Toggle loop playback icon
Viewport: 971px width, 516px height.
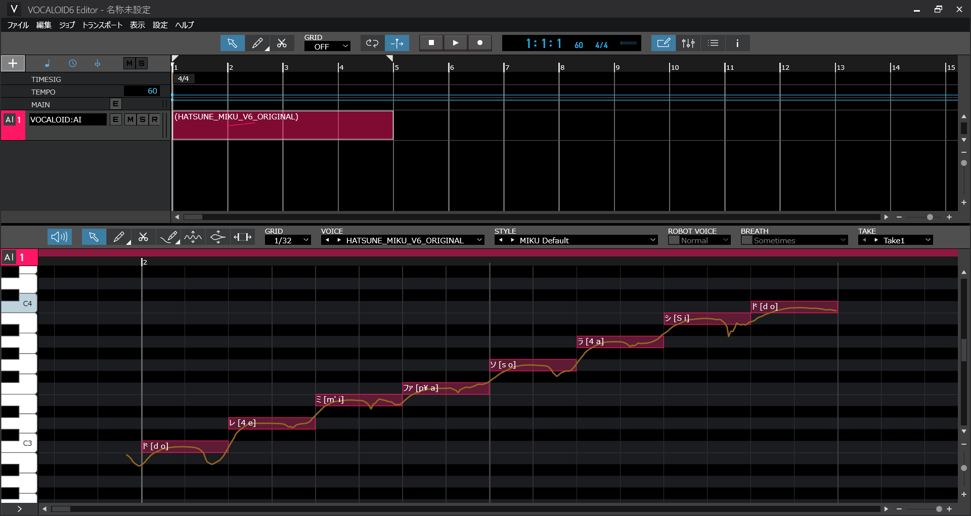(372, 43)
